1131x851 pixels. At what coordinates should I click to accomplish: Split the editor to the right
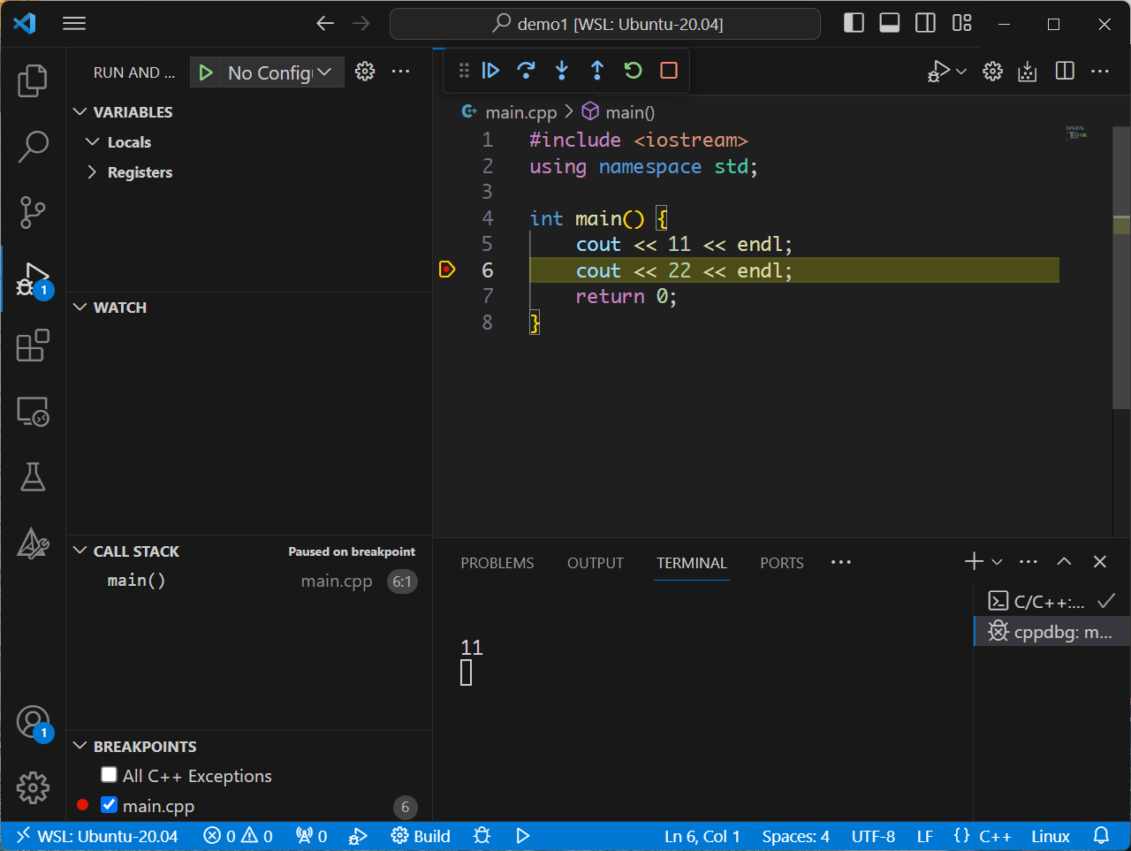point(1065,72)
